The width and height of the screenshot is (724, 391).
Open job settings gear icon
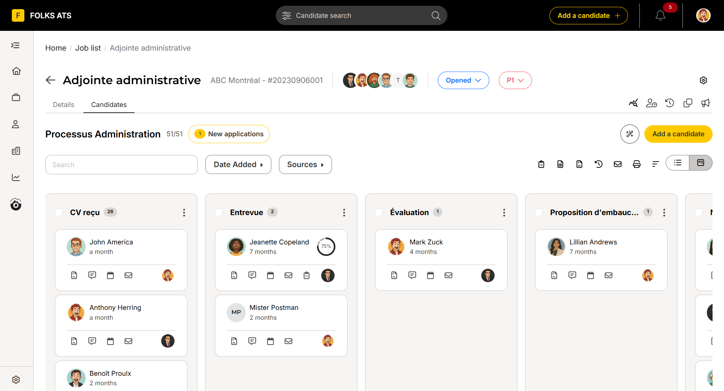(703, 80)
